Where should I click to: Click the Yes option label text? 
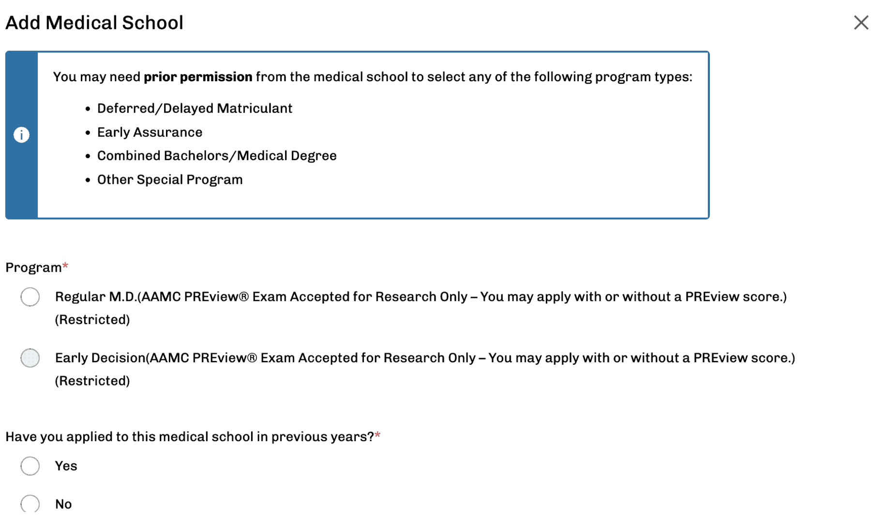coord(66,466)
